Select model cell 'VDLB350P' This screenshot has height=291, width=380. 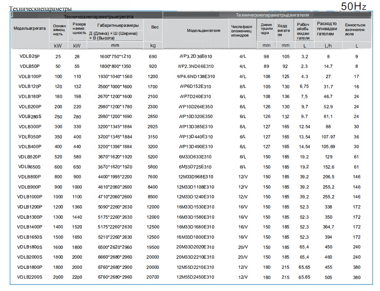click(30, 137)
